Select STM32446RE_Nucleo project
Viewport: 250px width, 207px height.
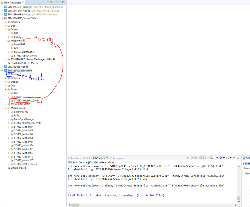(x=19, y=11)
